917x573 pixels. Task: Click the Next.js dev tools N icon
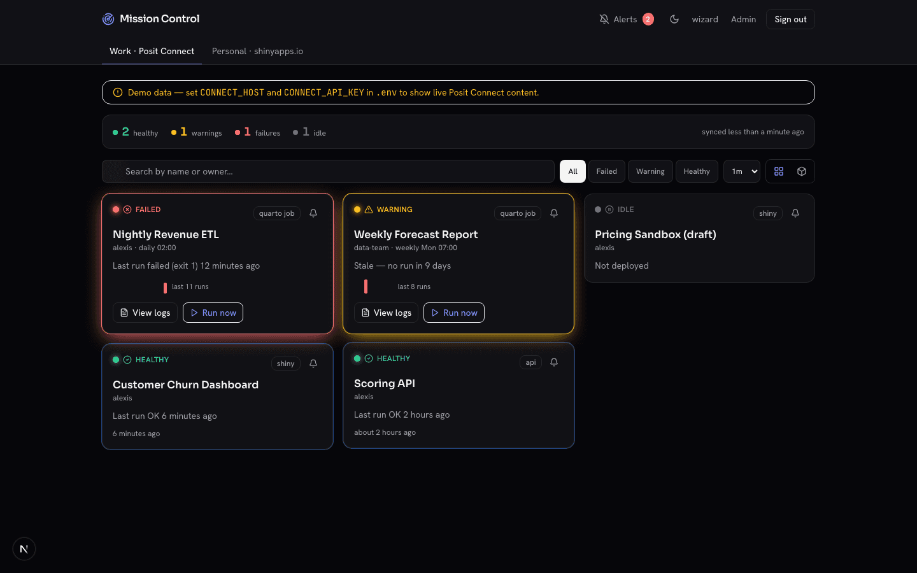(24, 549)
